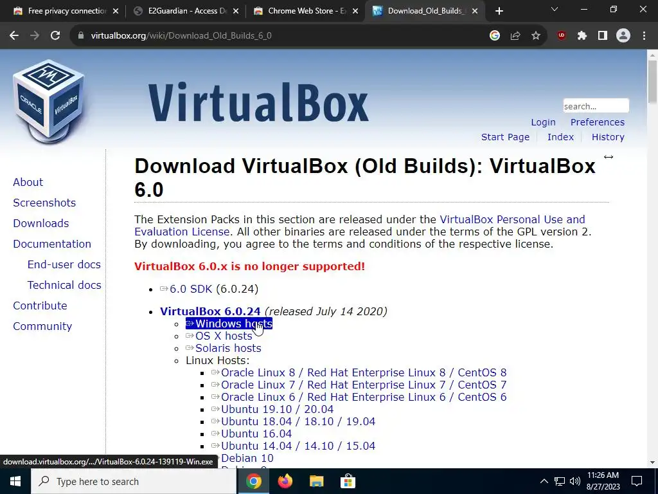Image resolution: width=658 pixels, height=494 pixels.
Task: Download the 6.0 SDK
Action: click(186, 289)
